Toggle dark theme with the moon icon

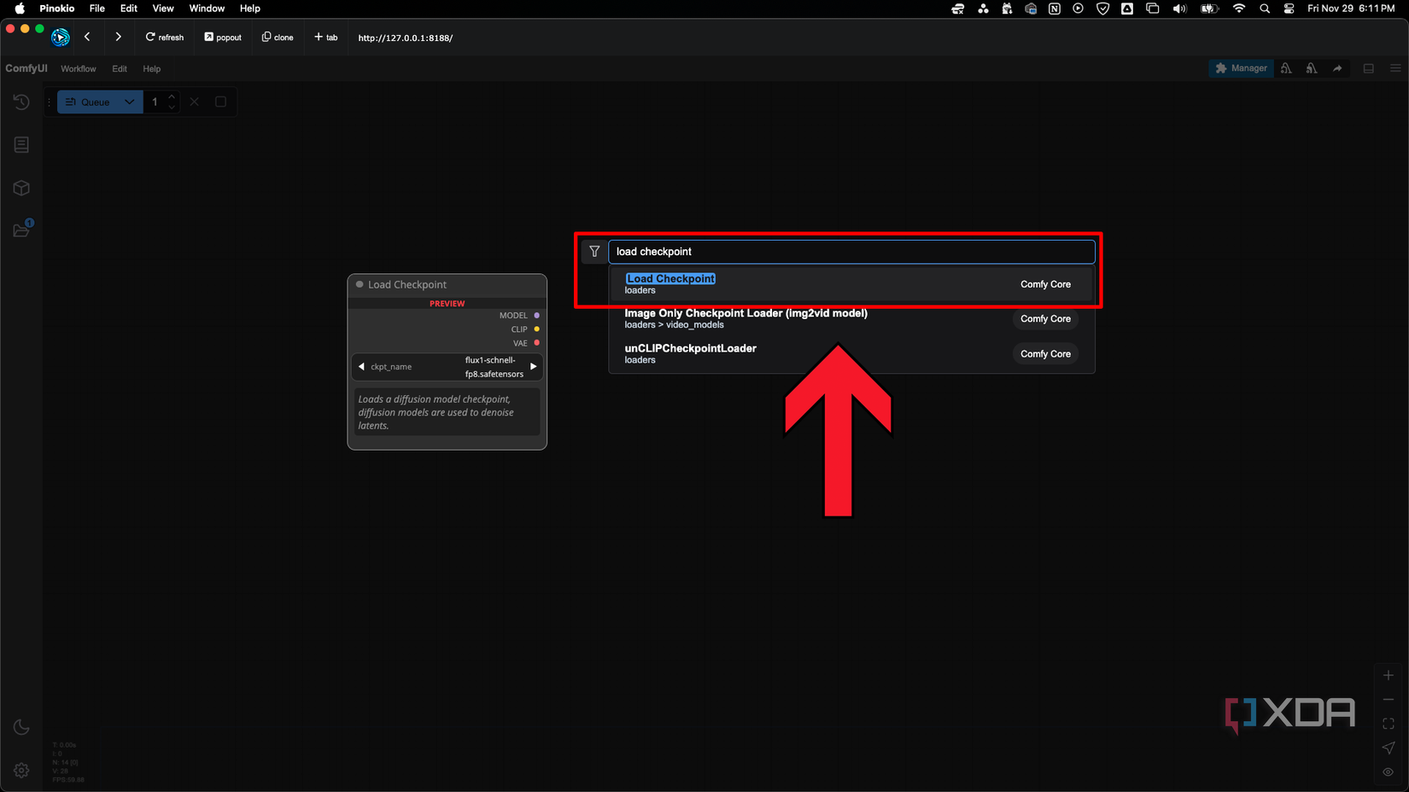[x=21, y=726]
